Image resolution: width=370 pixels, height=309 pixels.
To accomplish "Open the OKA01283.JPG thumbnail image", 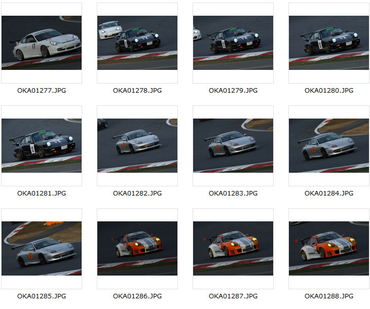I will [x=233, y=145].
